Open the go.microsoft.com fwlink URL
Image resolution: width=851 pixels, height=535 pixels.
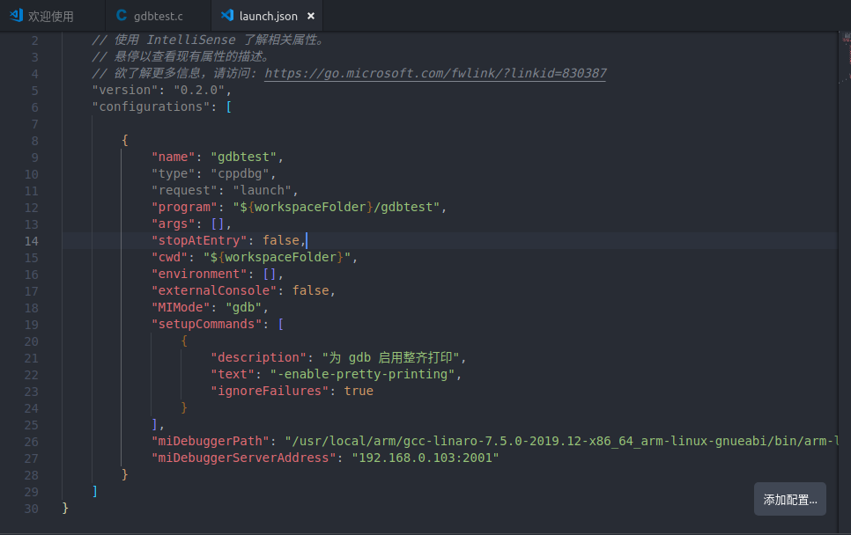click(435, 73)
